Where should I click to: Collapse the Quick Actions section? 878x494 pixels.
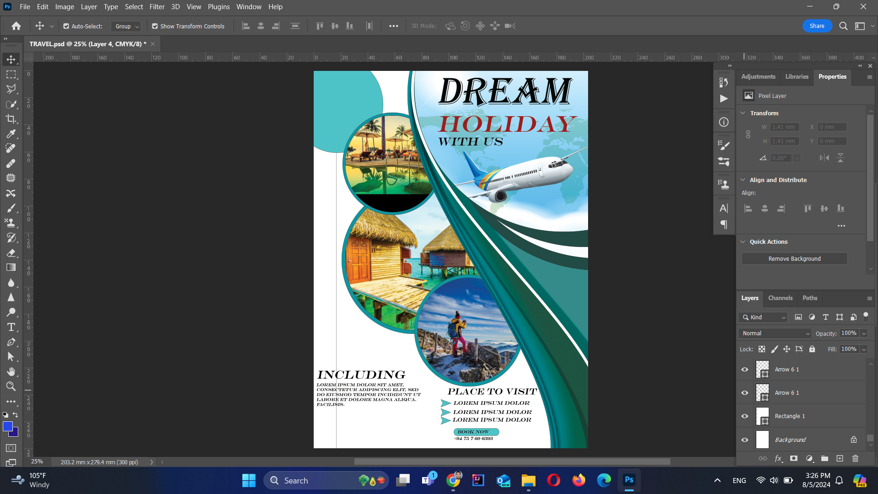click(743, 242)
